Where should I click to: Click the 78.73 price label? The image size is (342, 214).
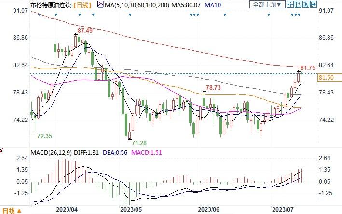click(213, 88)
